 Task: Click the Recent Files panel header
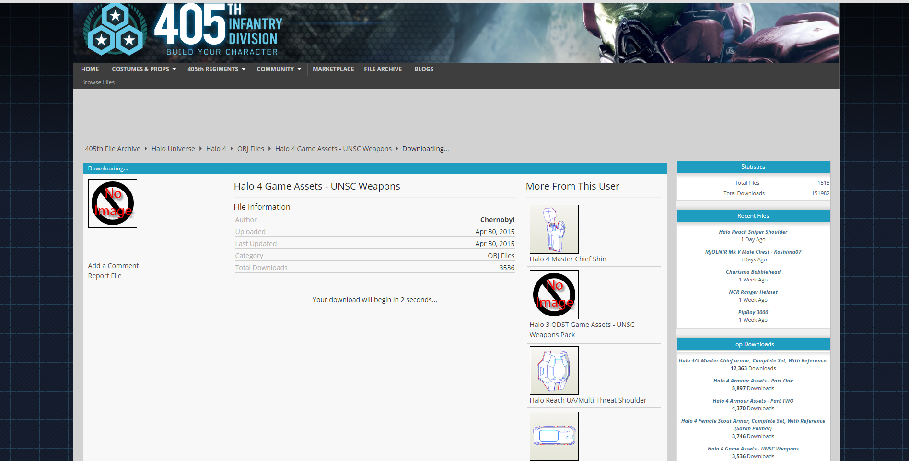[x=753, y=216]
